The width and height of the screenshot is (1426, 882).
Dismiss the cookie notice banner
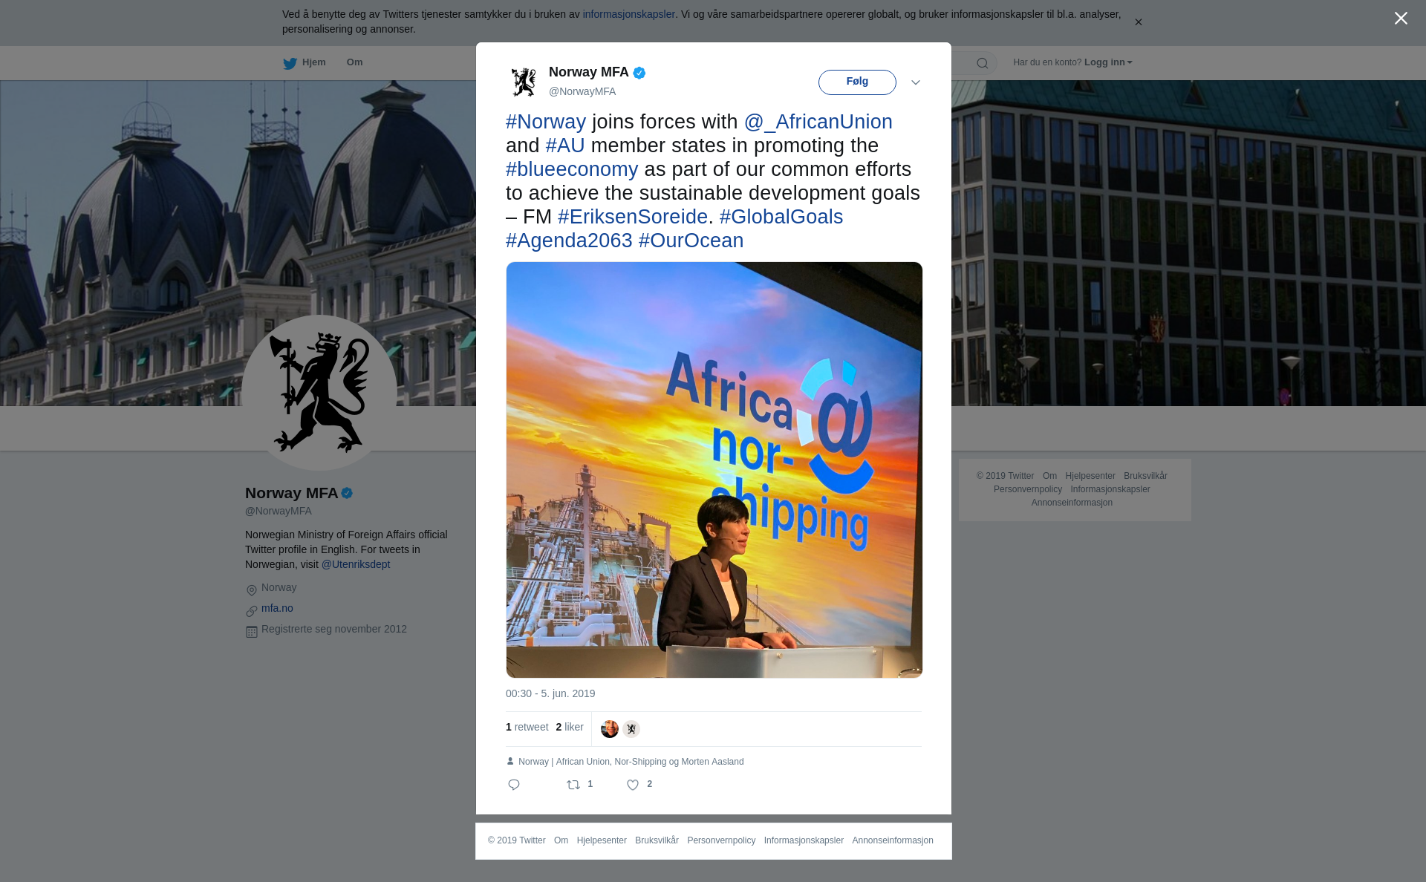pyautogui.click(x=1138, y=22)
